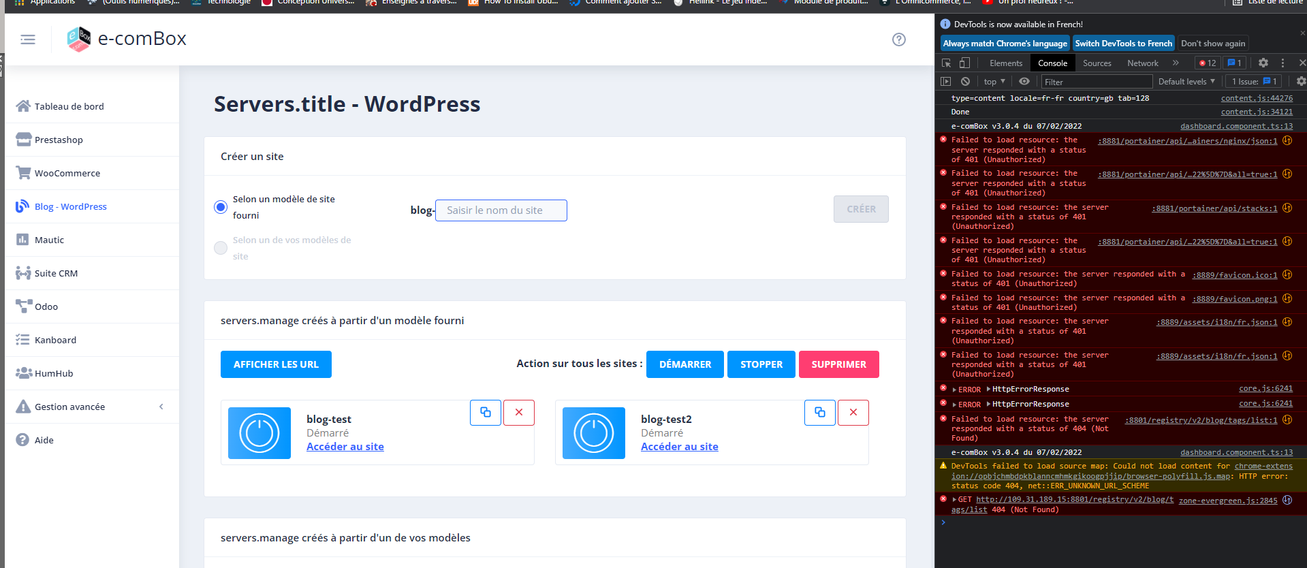Click the Gestion avancée warning icon
This screenshot has height=568, width=1307.
pyautogui.click(x=23, y=406)
